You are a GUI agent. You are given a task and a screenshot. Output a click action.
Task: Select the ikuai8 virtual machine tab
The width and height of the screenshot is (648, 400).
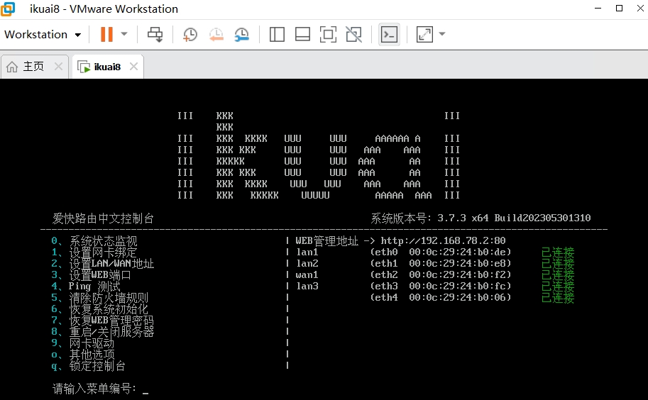point(107,67)
